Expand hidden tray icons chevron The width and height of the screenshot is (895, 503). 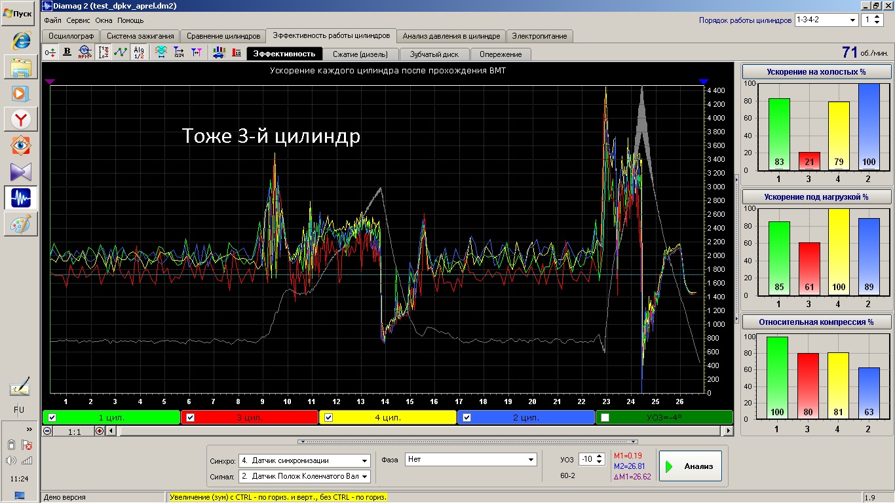(x=29, y=429)
